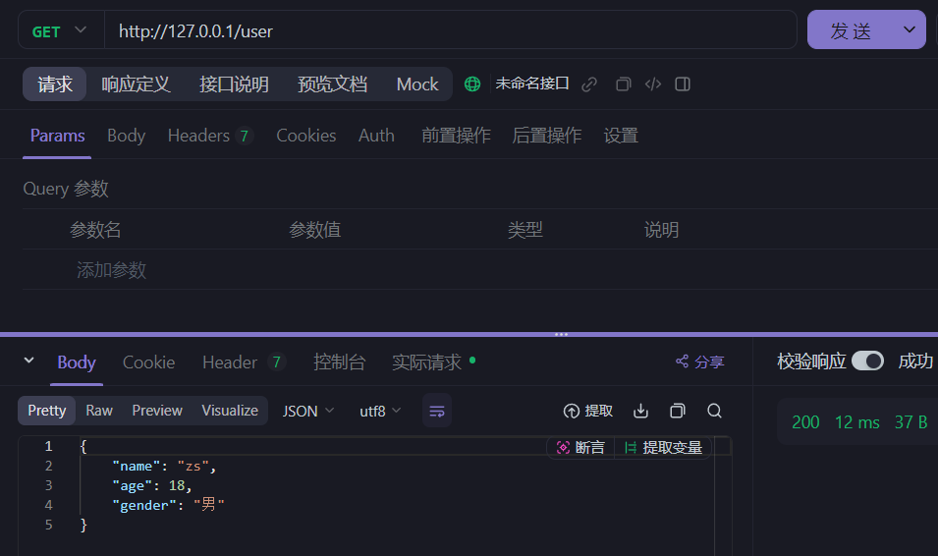Download the response body
The image size is (938, 556).
[640, 412]
